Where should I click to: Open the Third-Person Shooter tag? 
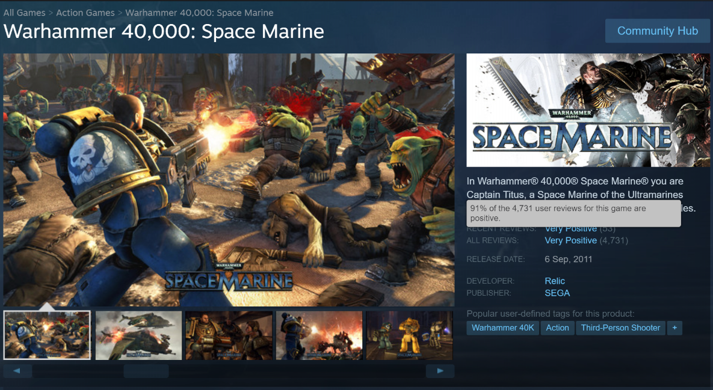620,328
